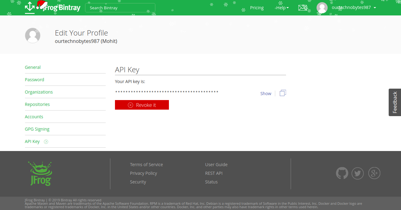The height and width of the screenshot is (210, 401).
Task: Expand the ourtechnobytes987 account dropdown
Action: tap(354, 7)
